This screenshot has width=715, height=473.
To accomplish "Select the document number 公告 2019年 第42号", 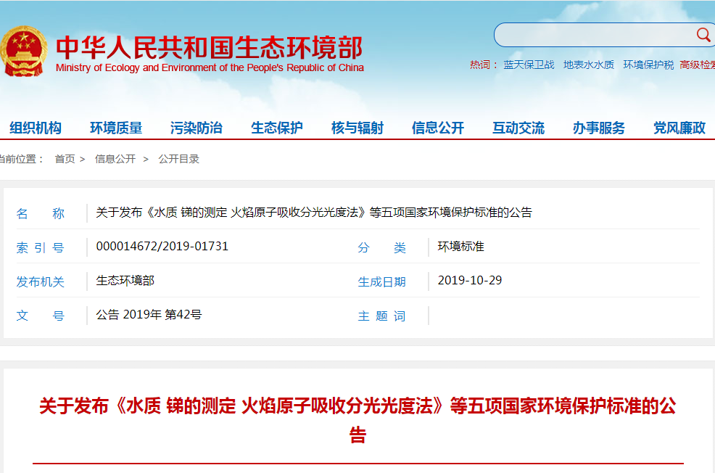I will click(149, 315).
